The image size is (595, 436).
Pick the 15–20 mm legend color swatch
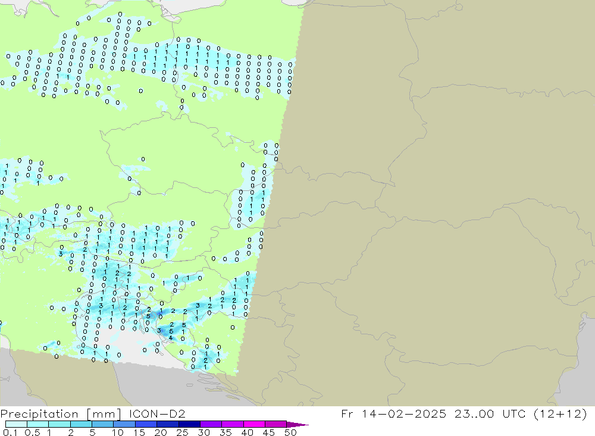click(x=146, y=424)
